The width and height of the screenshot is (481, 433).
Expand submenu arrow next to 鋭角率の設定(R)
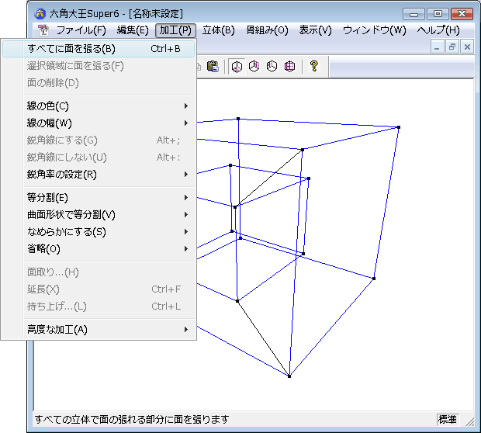[186, 175]
